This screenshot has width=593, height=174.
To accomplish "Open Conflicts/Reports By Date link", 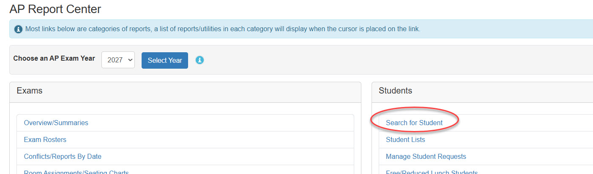I will tap(63, 156).
